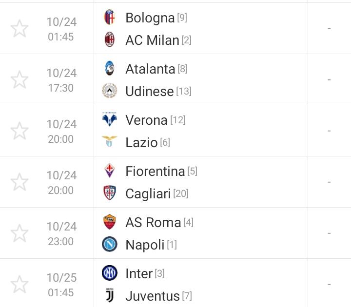Star the Atalanta vs Udinese match
The image size is (351, 307).
pyautogui.click(x=19, y=80)
